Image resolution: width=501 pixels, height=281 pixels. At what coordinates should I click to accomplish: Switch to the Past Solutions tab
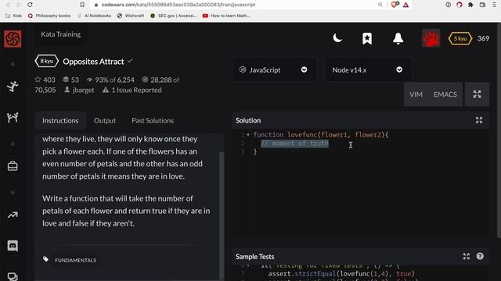[153, 121]
